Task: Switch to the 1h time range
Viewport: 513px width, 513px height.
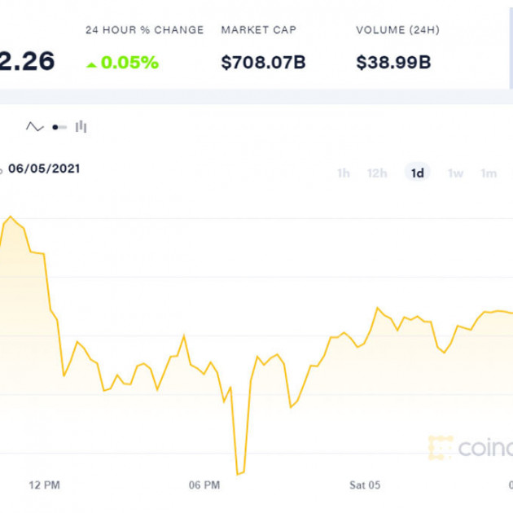Action: pyautogui.click(x=344, y=173)
